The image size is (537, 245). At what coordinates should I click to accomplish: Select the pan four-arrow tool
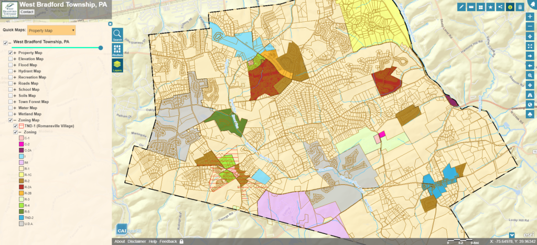(x=530, y=85)
